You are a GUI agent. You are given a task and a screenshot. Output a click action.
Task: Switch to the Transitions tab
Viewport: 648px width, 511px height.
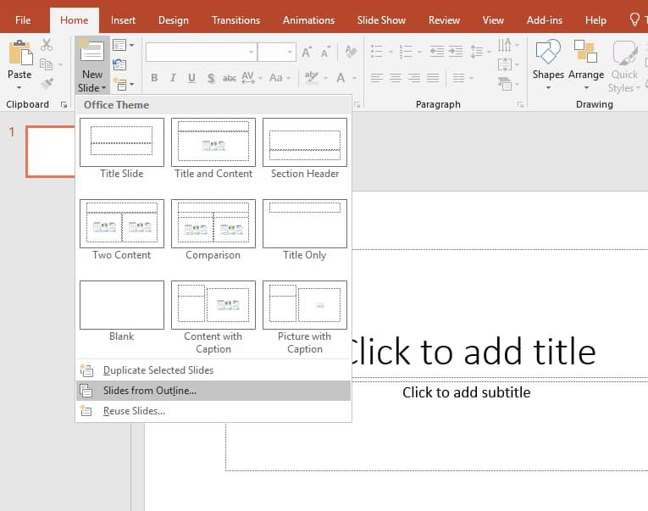[x=235, y=19]
